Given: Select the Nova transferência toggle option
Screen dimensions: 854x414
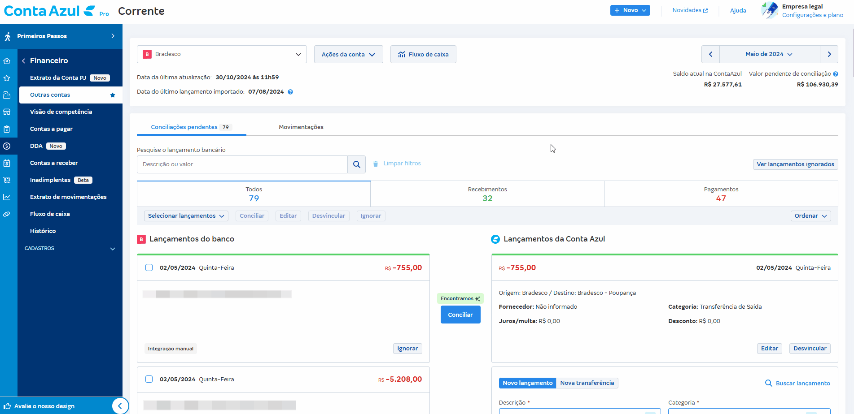Looking at the screenshot, I should 587,383.
